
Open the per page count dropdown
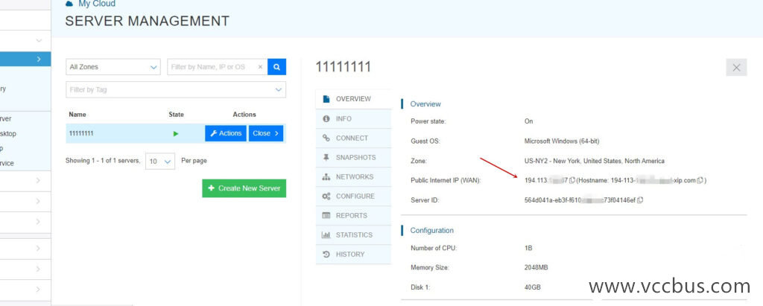point(160,161)
